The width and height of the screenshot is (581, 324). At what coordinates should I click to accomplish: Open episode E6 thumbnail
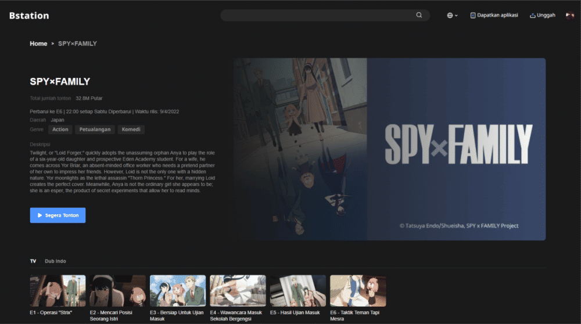point(358,291)
